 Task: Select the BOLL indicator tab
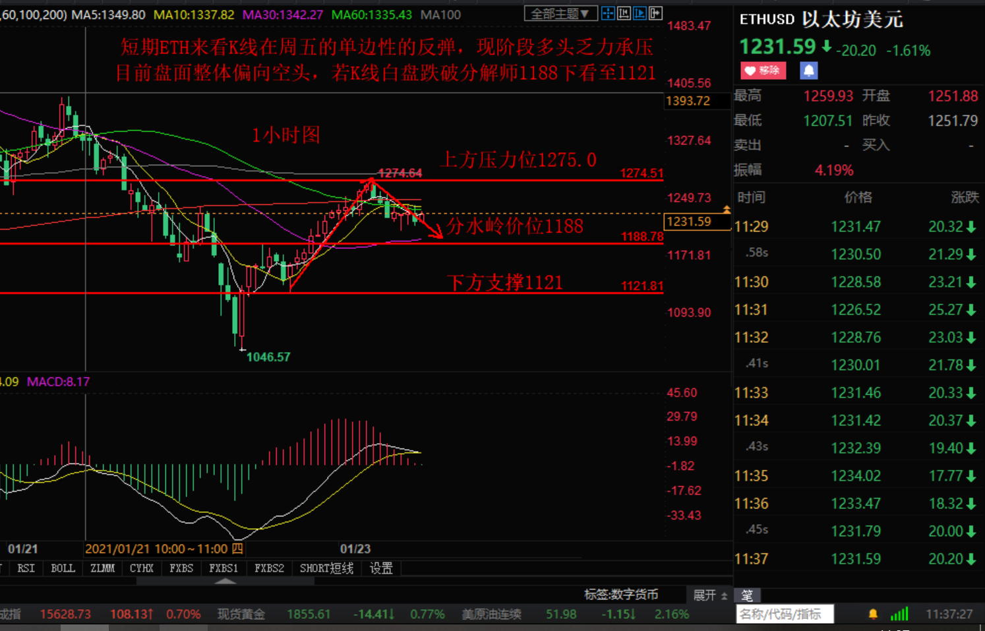[x=63, y=568]
